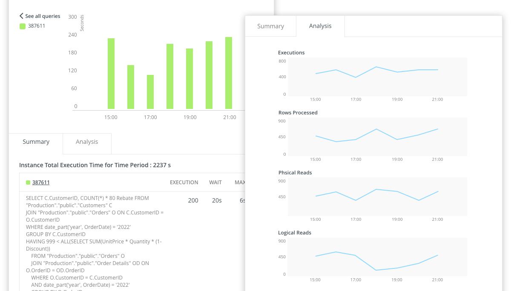The width and height of the screenshot is (511, 291).
Task: Sort by the WAIT column header
Action: click(x=215, y=182)
